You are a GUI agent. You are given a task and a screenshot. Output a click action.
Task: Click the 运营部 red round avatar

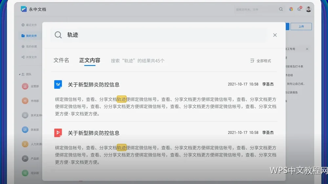click(25, 86)
